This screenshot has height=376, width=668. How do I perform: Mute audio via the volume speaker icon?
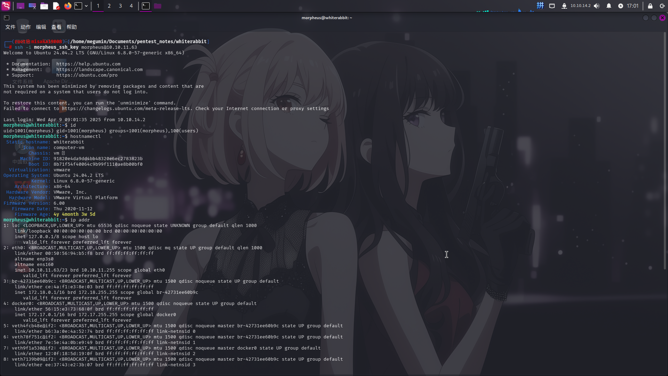pyautogui.click(x=597, y=6)
